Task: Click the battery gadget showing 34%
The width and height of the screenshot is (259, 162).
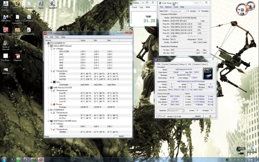Action: (241, 151)
